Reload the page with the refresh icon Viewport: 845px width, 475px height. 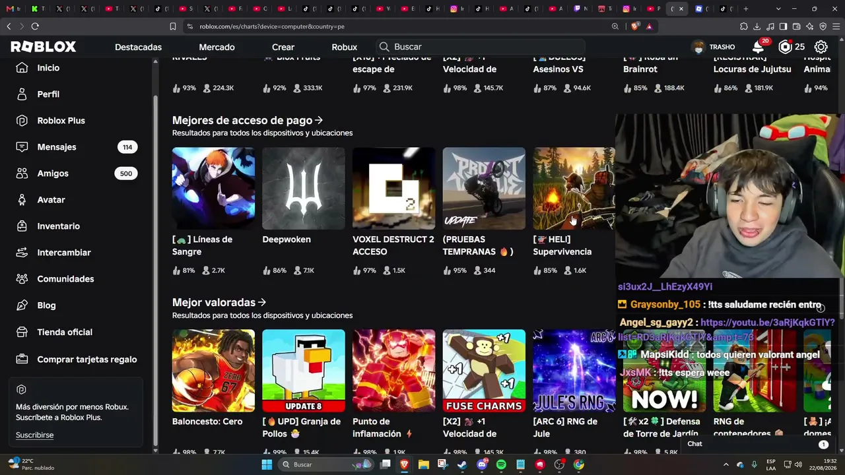(35, 26)
